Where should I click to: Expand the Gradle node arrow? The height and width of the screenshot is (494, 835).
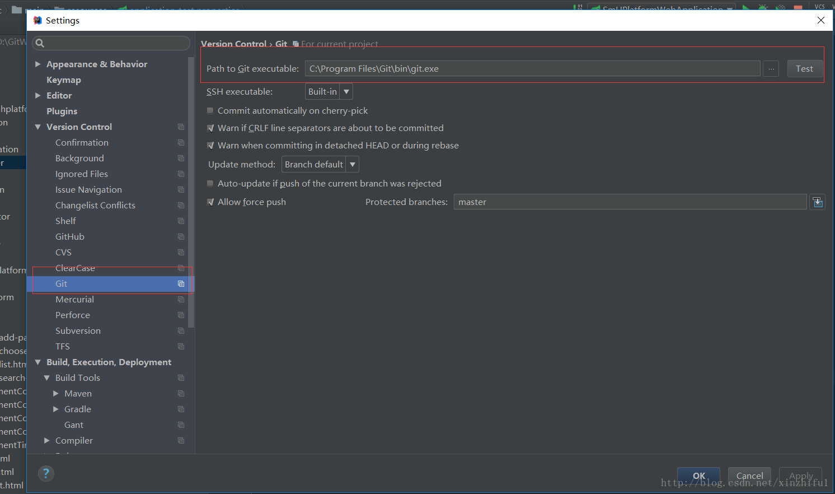56,409
